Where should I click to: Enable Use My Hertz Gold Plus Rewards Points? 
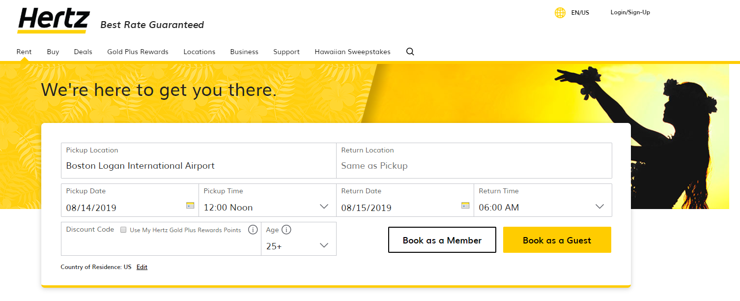[x=124, y=230]
